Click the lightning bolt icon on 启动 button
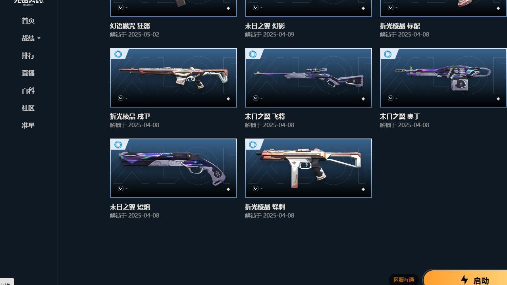 coord(465,280)
